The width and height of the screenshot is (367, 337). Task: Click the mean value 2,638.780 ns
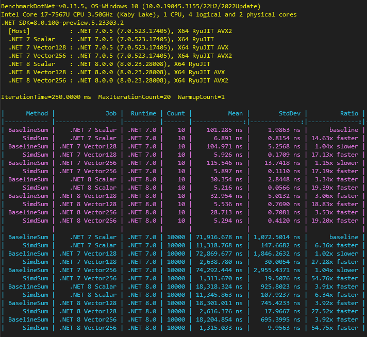pos(221,262)
